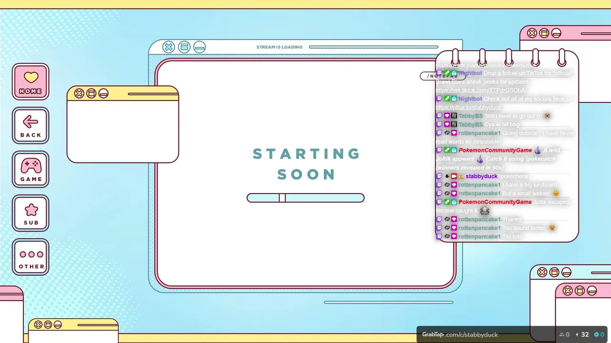
Task: Click rottenpancake1 in the 'small weiner' message
Action: tap(480, 193)
